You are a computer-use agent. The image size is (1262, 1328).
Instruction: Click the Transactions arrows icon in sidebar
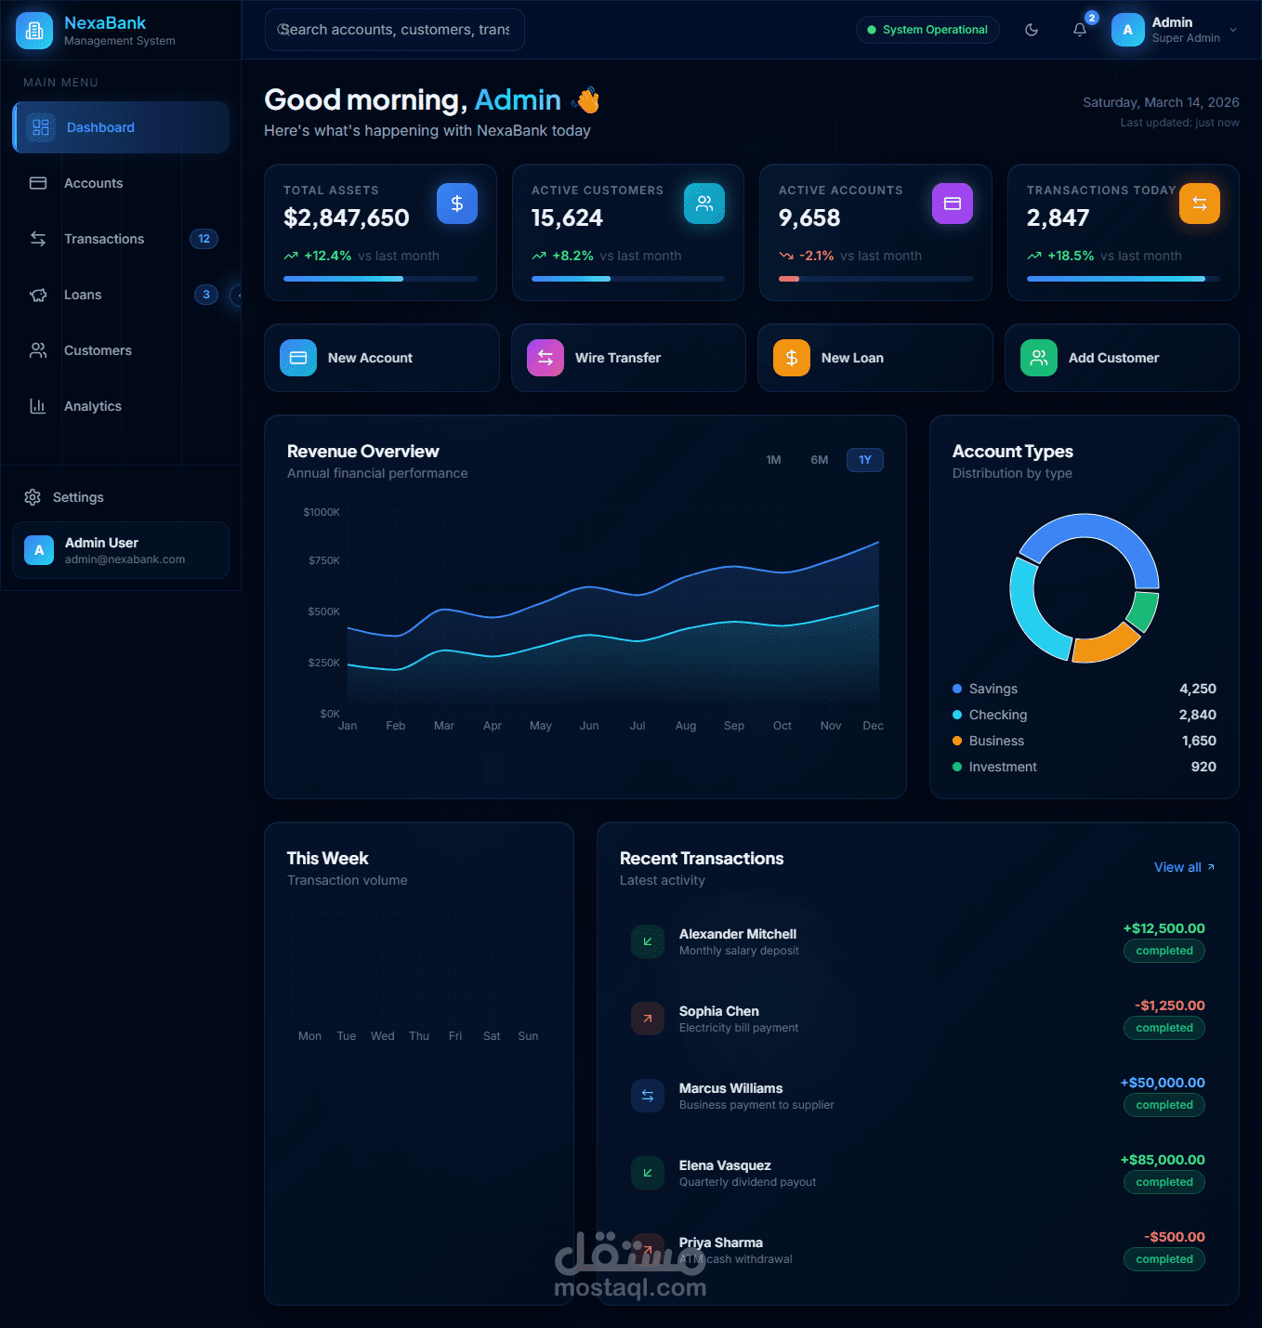(38, 239)
